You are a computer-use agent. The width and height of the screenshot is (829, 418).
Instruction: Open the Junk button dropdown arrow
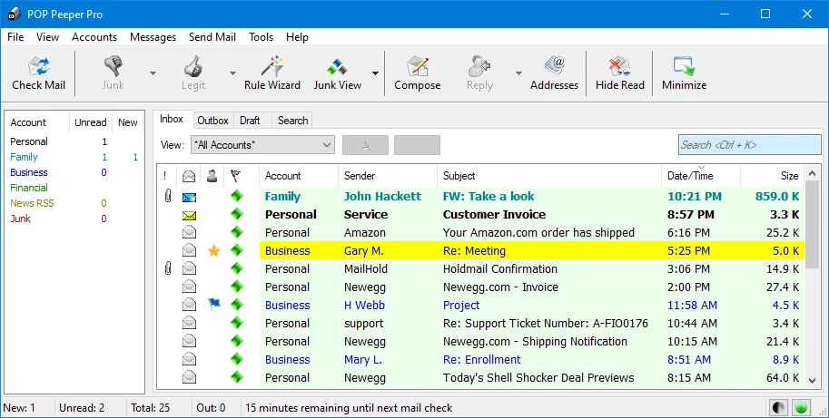[x=153, y=73]
